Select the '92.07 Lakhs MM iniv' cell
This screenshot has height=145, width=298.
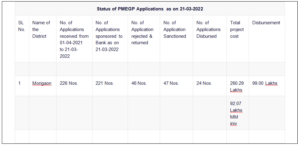[x=238, y=113]
